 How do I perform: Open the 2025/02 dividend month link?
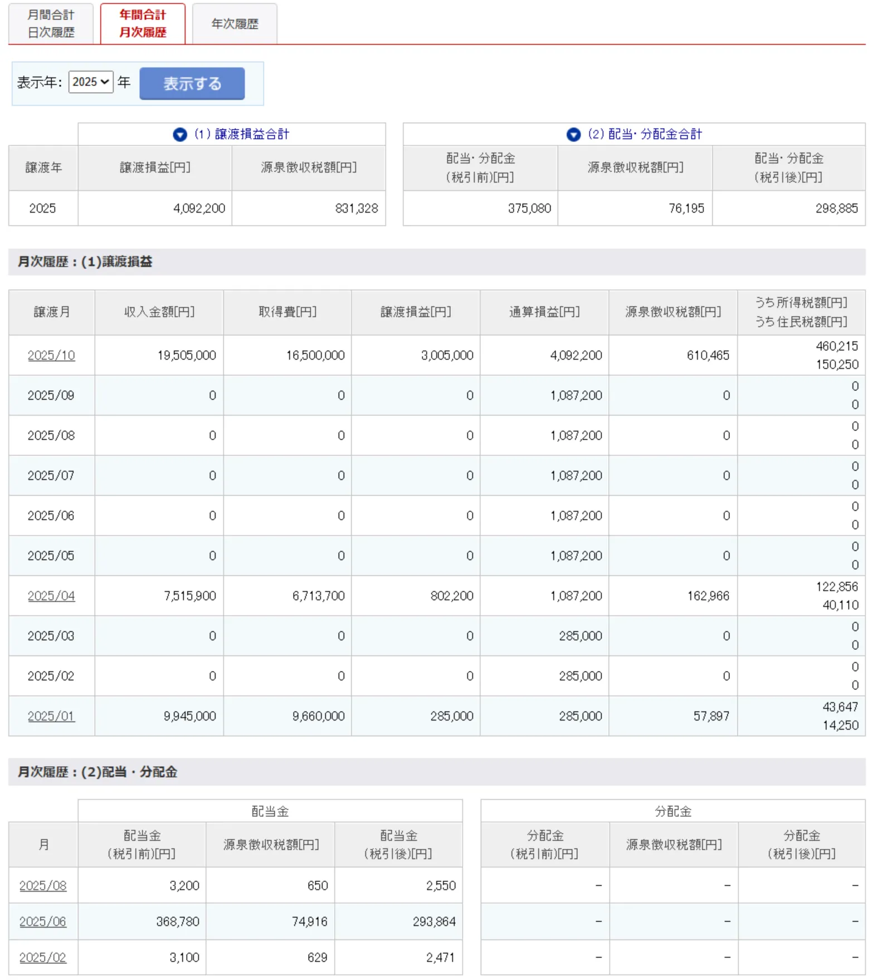pos(43,957)
